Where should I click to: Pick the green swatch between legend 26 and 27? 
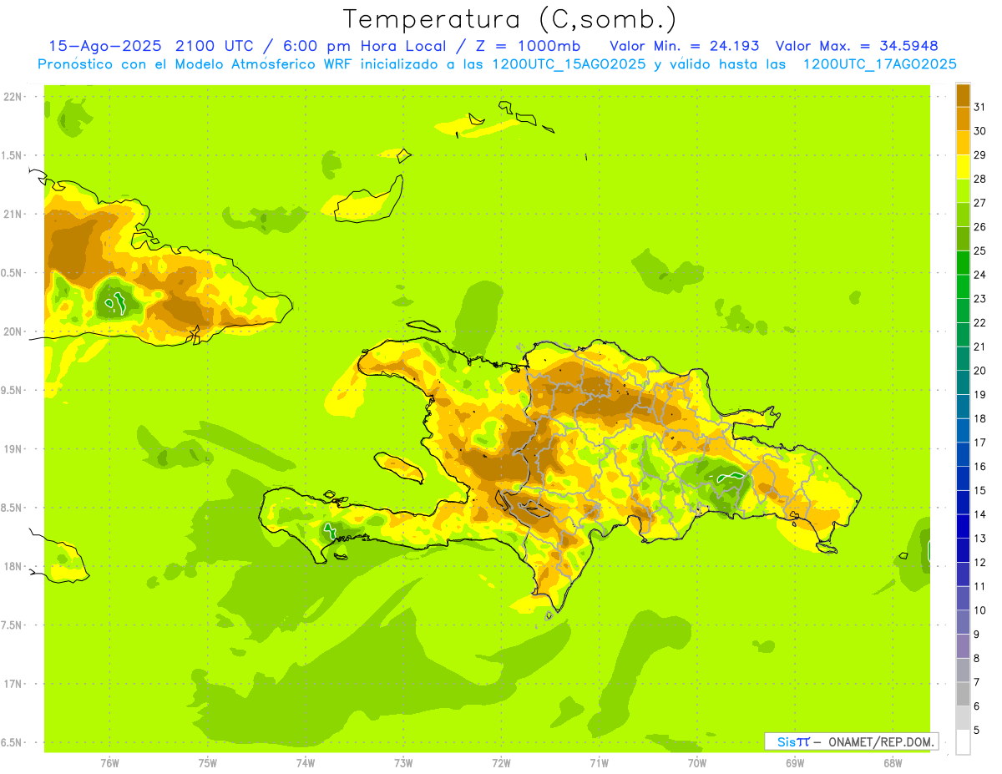click(963, 215)
